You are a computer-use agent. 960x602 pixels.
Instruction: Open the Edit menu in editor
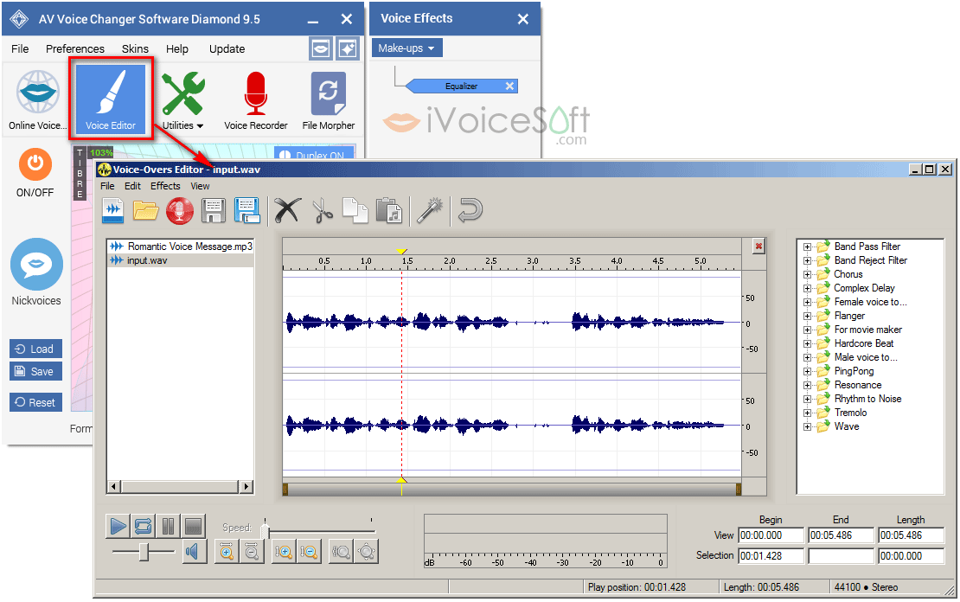(x=133, y=186)
